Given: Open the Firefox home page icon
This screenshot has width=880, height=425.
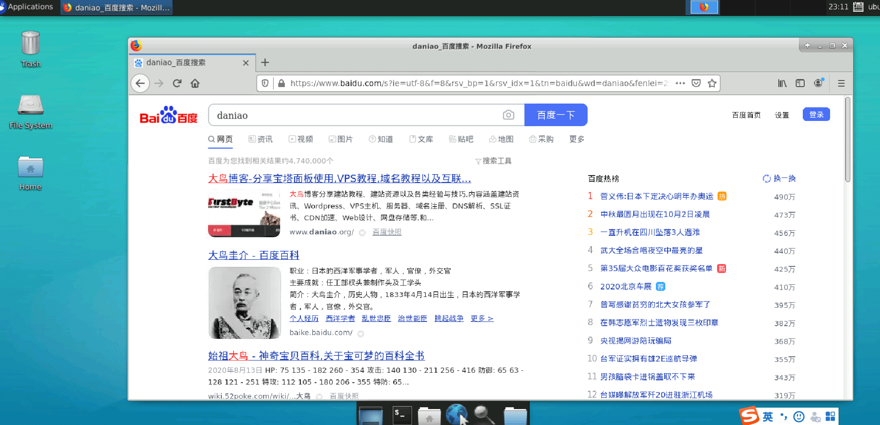Looking at the screenshot, I should [x=195, y=83].
